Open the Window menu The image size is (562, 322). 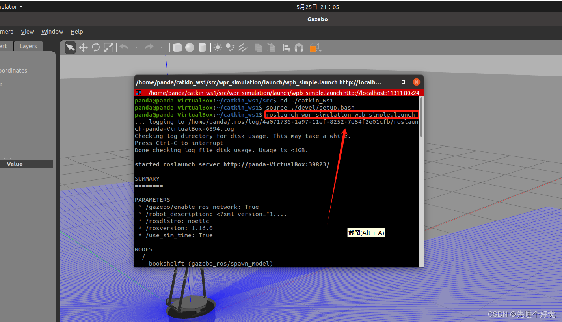[52, 32]
